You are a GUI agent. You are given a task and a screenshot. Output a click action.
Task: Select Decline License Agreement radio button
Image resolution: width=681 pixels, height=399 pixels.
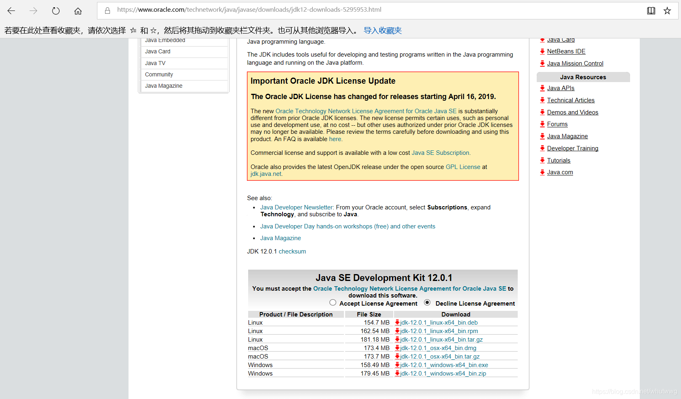(427, 302)
